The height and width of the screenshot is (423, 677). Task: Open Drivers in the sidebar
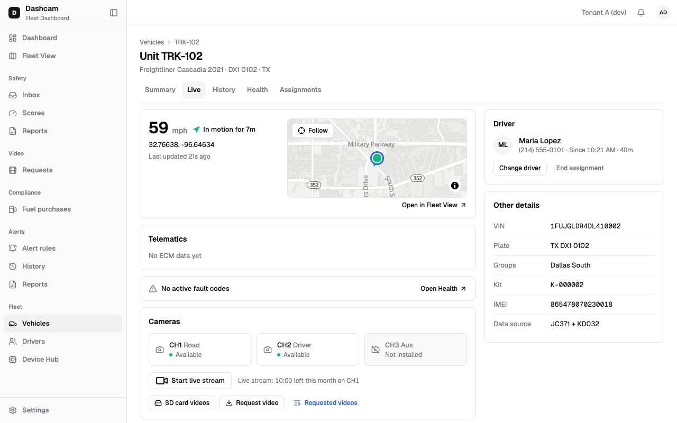[63, 342]
